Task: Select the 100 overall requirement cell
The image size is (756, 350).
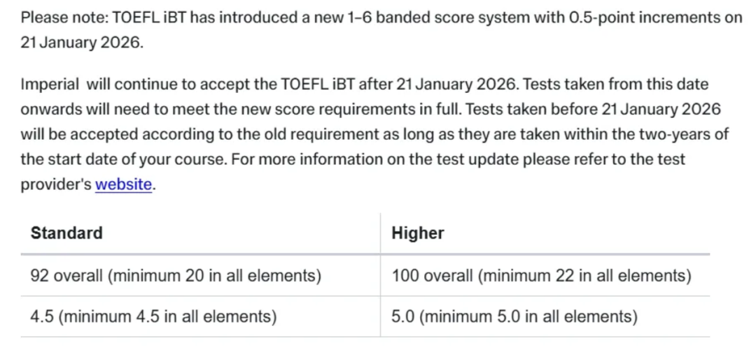Action: coord(541,275)
